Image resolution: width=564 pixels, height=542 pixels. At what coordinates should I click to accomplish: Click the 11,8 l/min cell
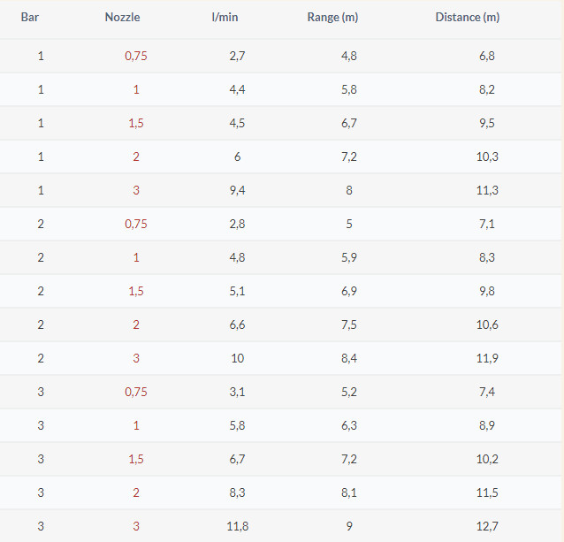(238, 527)
